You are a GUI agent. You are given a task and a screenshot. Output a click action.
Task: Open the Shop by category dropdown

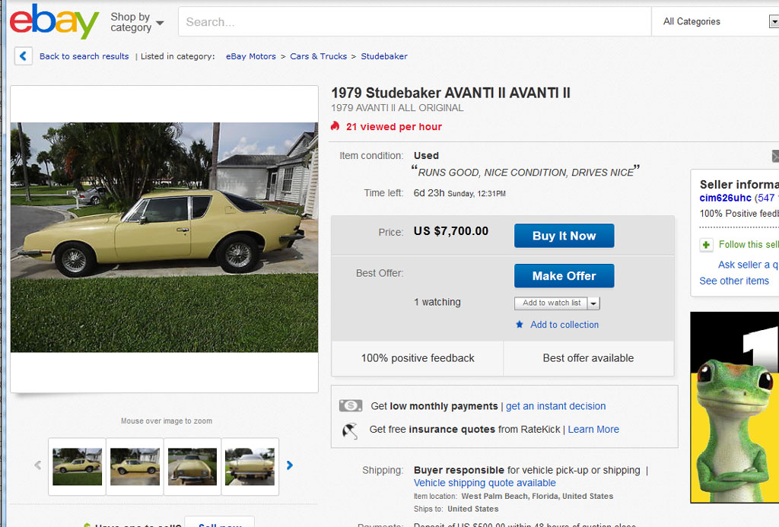(x=137, y=22)
